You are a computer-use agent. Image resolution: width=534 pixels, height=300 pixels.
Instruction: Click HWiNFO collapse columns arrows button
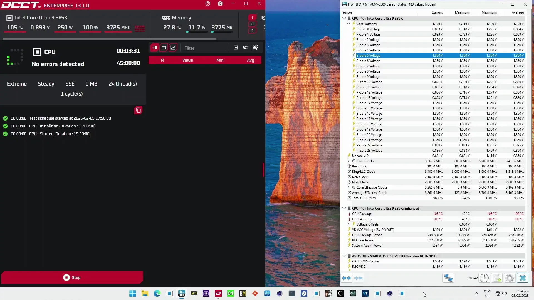tap(358, 278)
